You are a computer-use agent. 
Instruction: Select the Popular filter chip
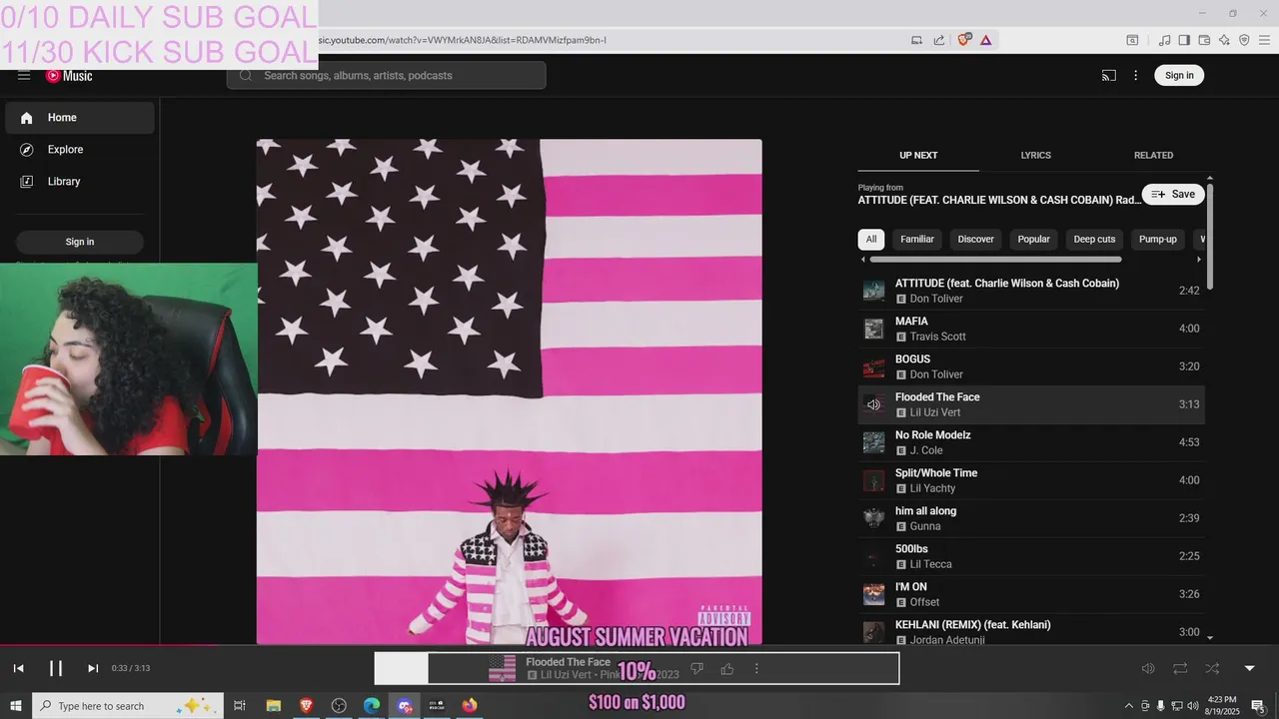pyautogui.click(x=1034, y=240)
